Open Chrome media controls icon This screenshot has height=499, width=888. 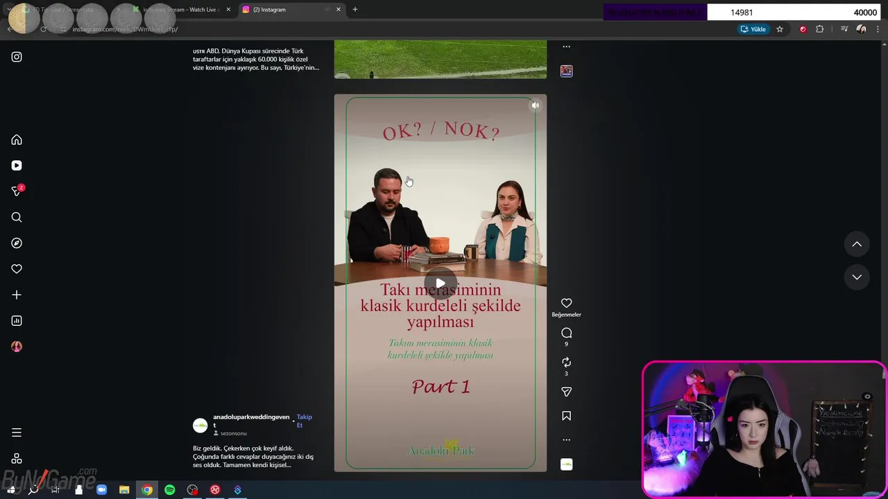coord(844,29)
